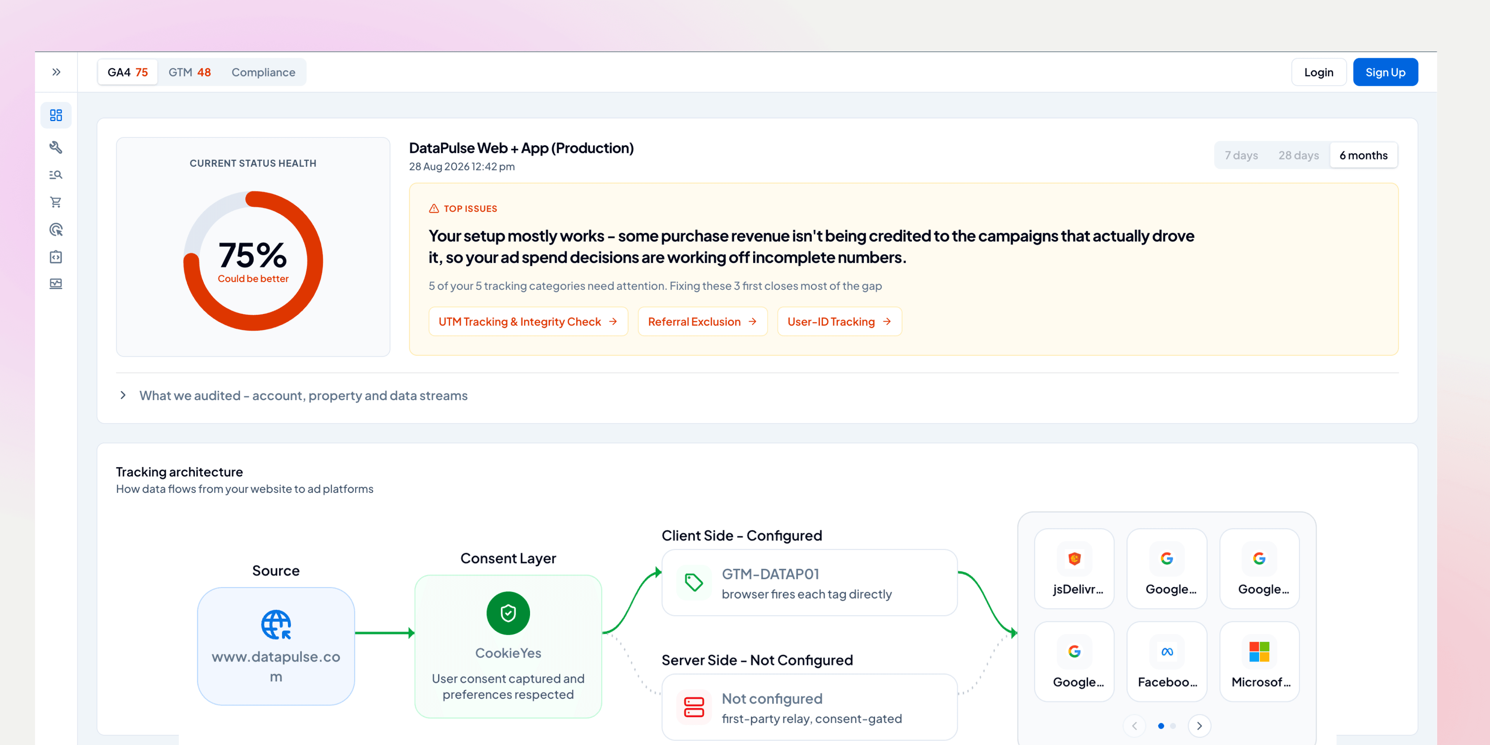Select the Facebook platform card
Viewport: 1490px width, 745px height.
tap(1167, 662)
